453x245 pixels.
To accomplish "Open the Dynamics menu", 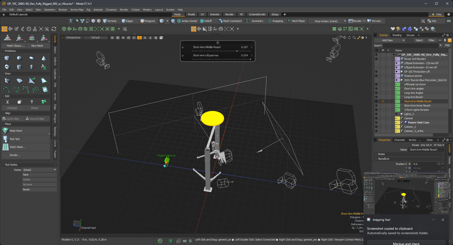I will (x=111, y=10).
